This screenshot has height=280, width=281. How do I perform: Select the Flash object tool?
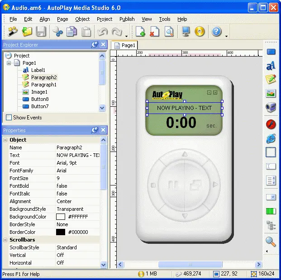pyautogui.click(x=271, y=124)
